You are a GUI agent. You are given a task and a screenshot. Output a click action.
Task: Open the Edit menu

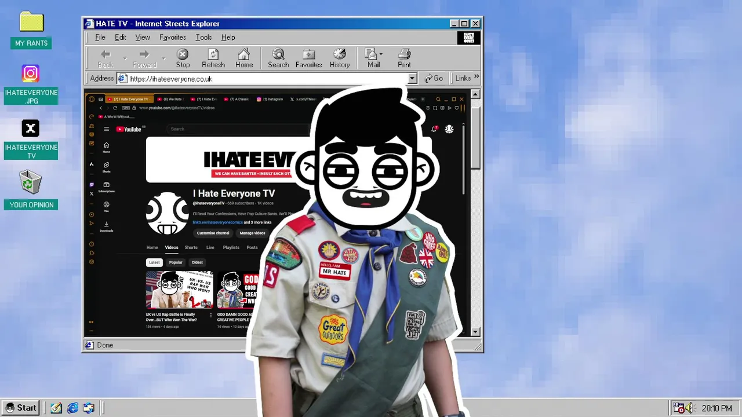coord(121,37)
